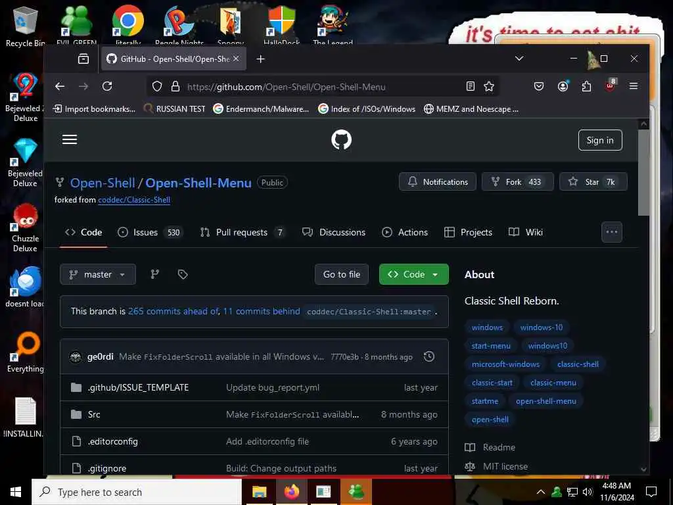
Task: Open the Readme link in About
Action: (499, 447)
